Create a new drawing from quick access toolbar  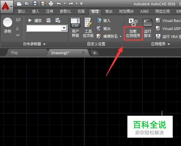click(x=19, y=4)
